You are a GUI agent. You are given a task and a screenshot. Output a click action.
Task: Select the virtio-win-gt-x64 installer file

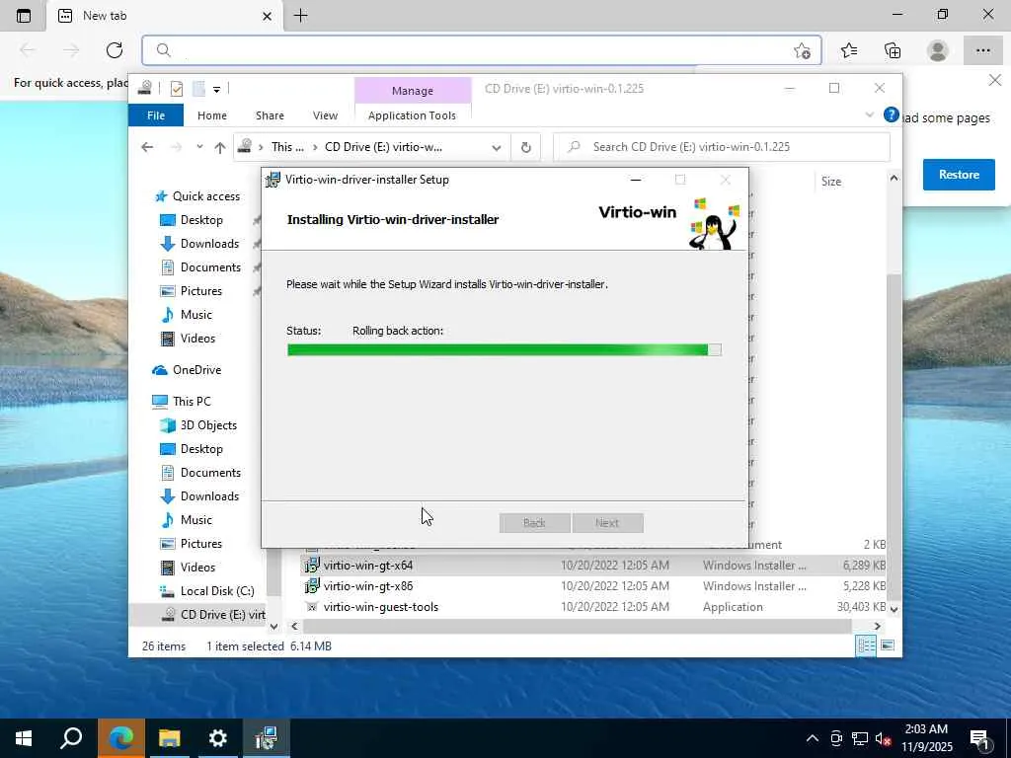coord(367,566)
